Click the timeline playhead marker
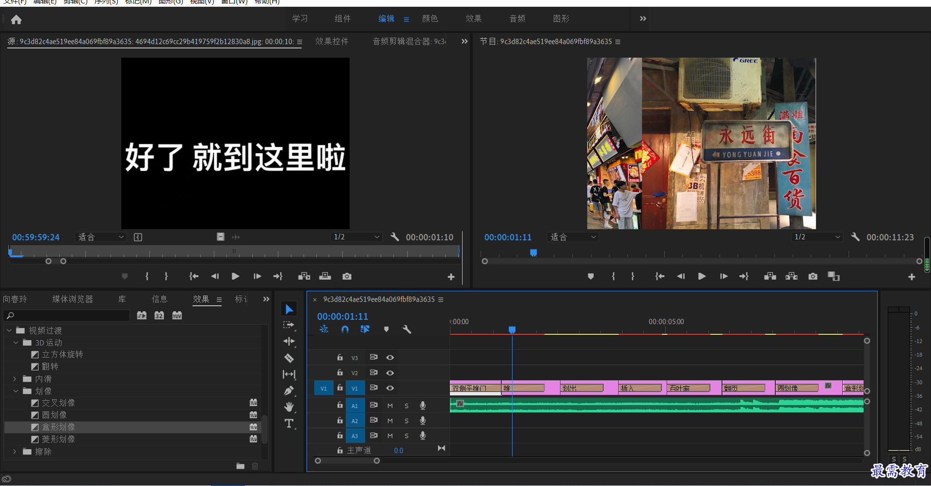931x486 pixels. click(x=512, y=330)
